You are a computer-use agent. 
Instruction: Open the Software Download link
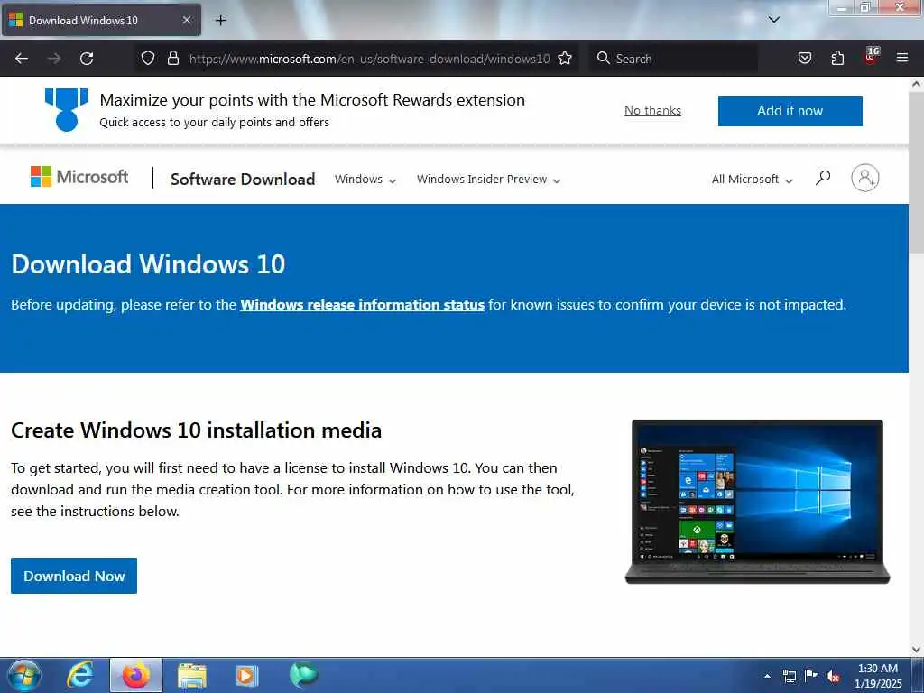click(243, 180)
